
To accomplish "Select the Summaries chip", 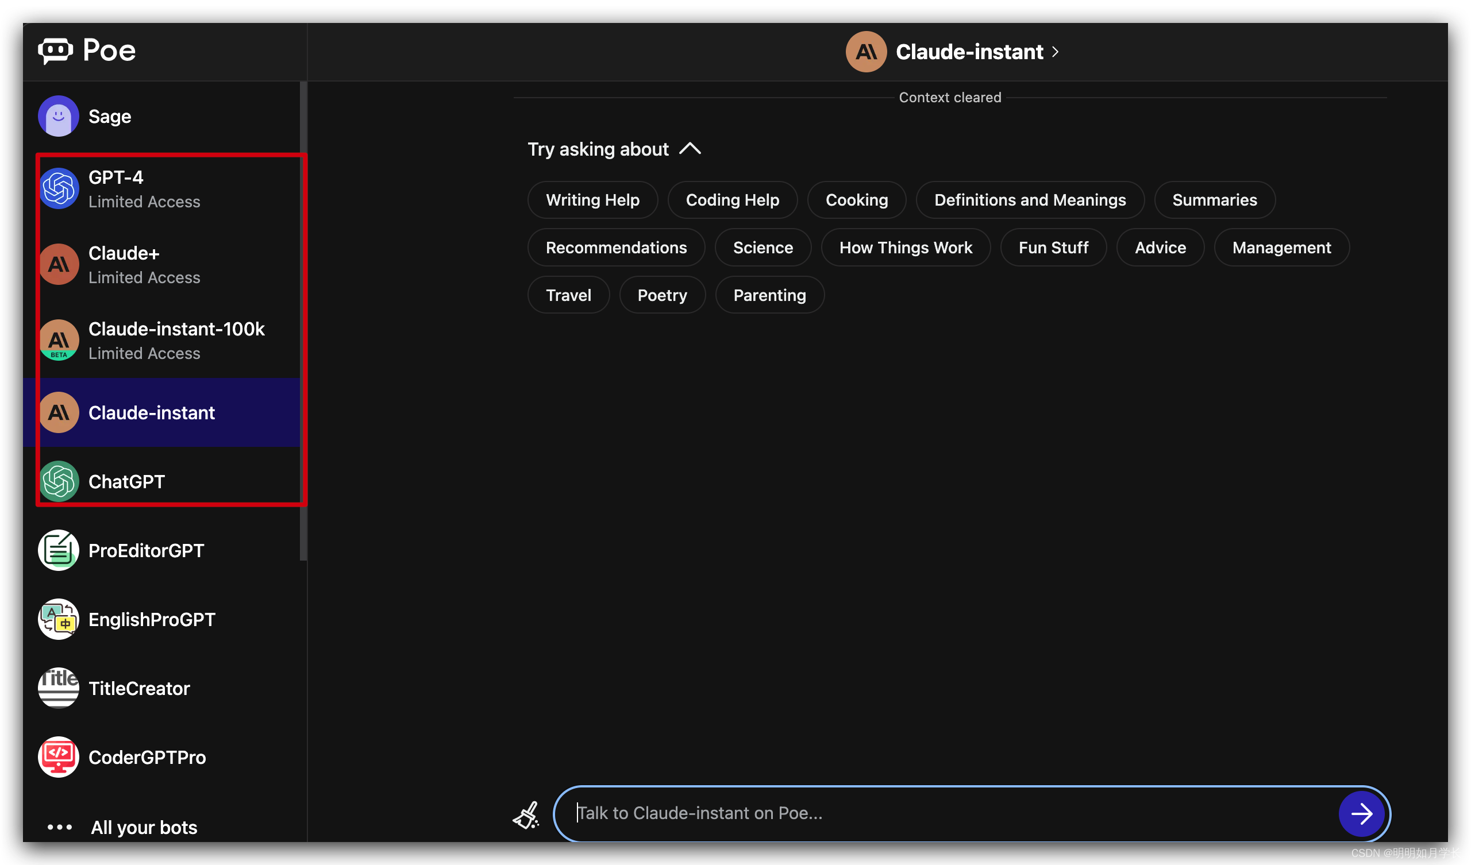I will 1214,200.
